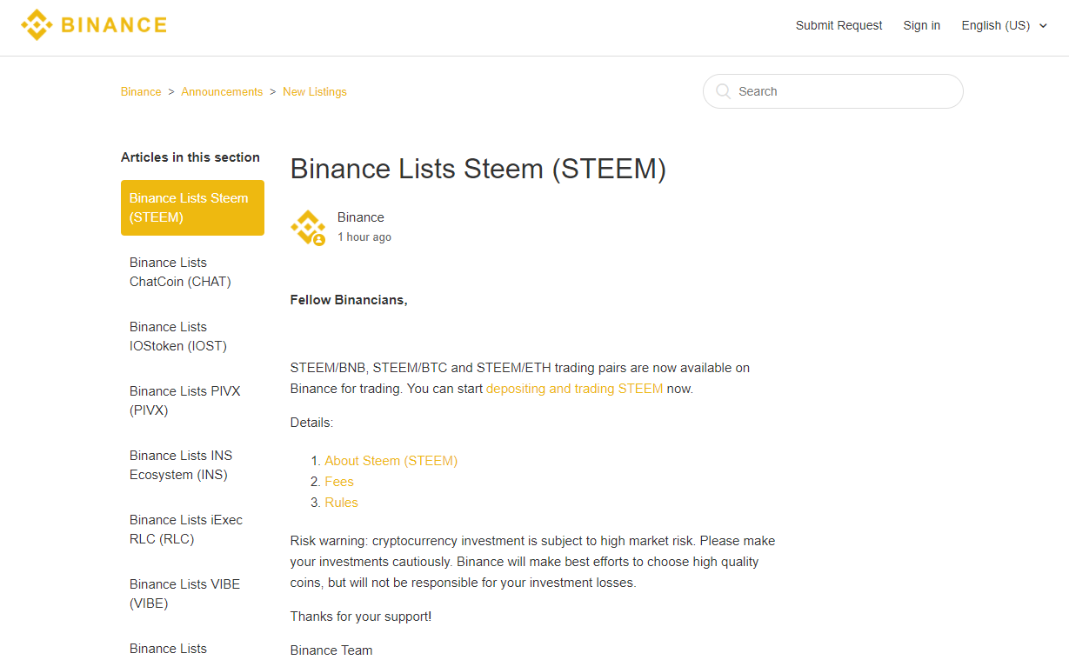Open Binance Lists ChatCoin (CHAT) article
The image size is (1069, 660).
180,272
